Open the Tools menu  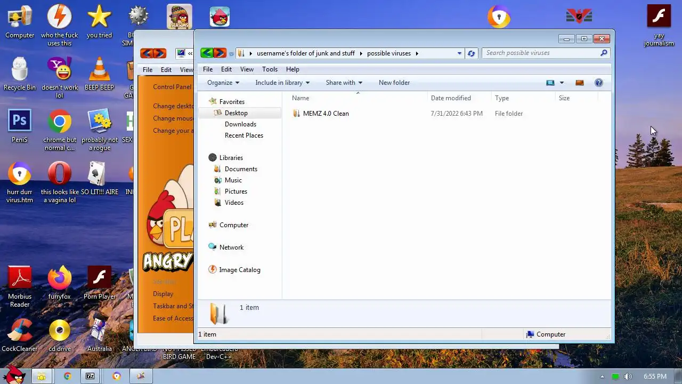270,69
